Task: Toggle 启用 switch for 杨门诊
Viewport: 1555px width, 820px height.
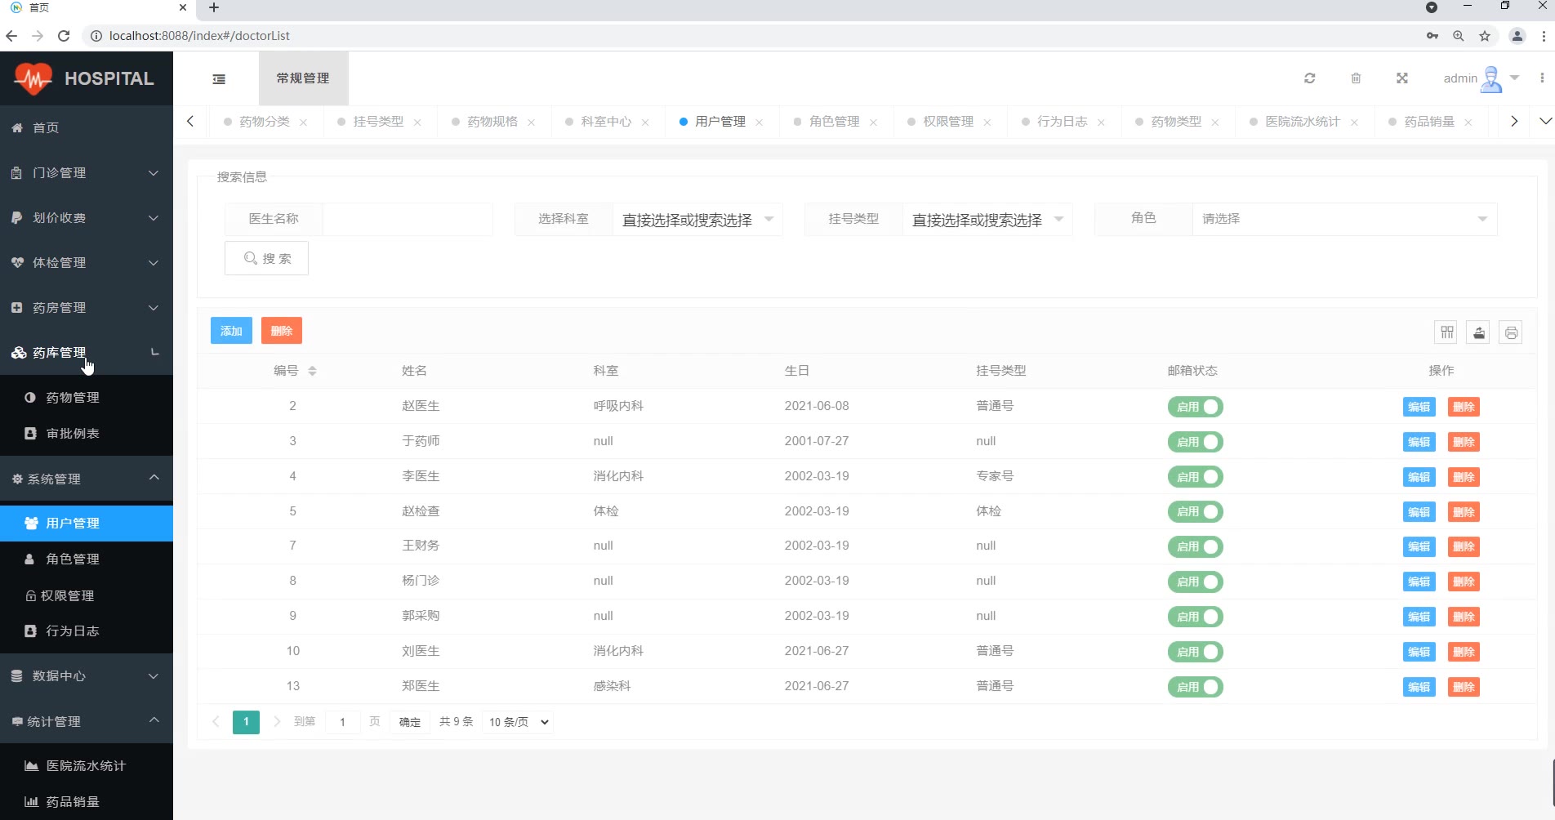Action: 1195,582
